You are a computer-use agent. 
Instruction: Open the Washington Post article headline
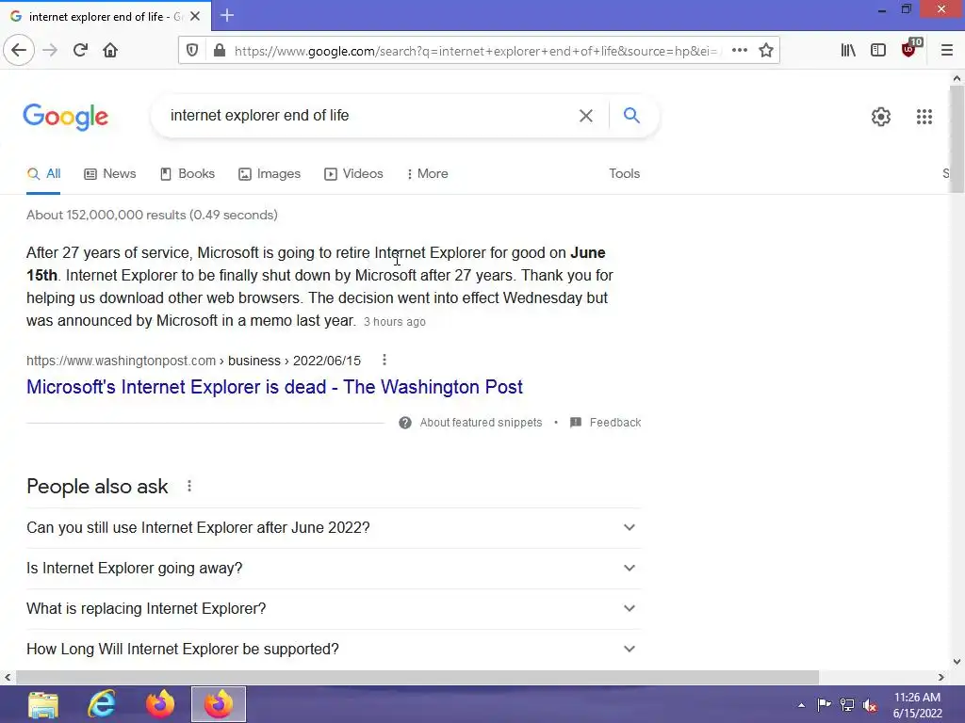click(274, 387)
